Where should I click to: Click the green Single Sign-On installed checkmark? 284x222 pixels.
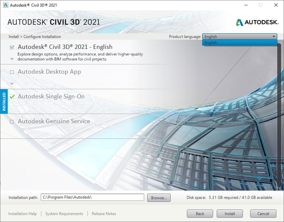click(x=12, y=96)
